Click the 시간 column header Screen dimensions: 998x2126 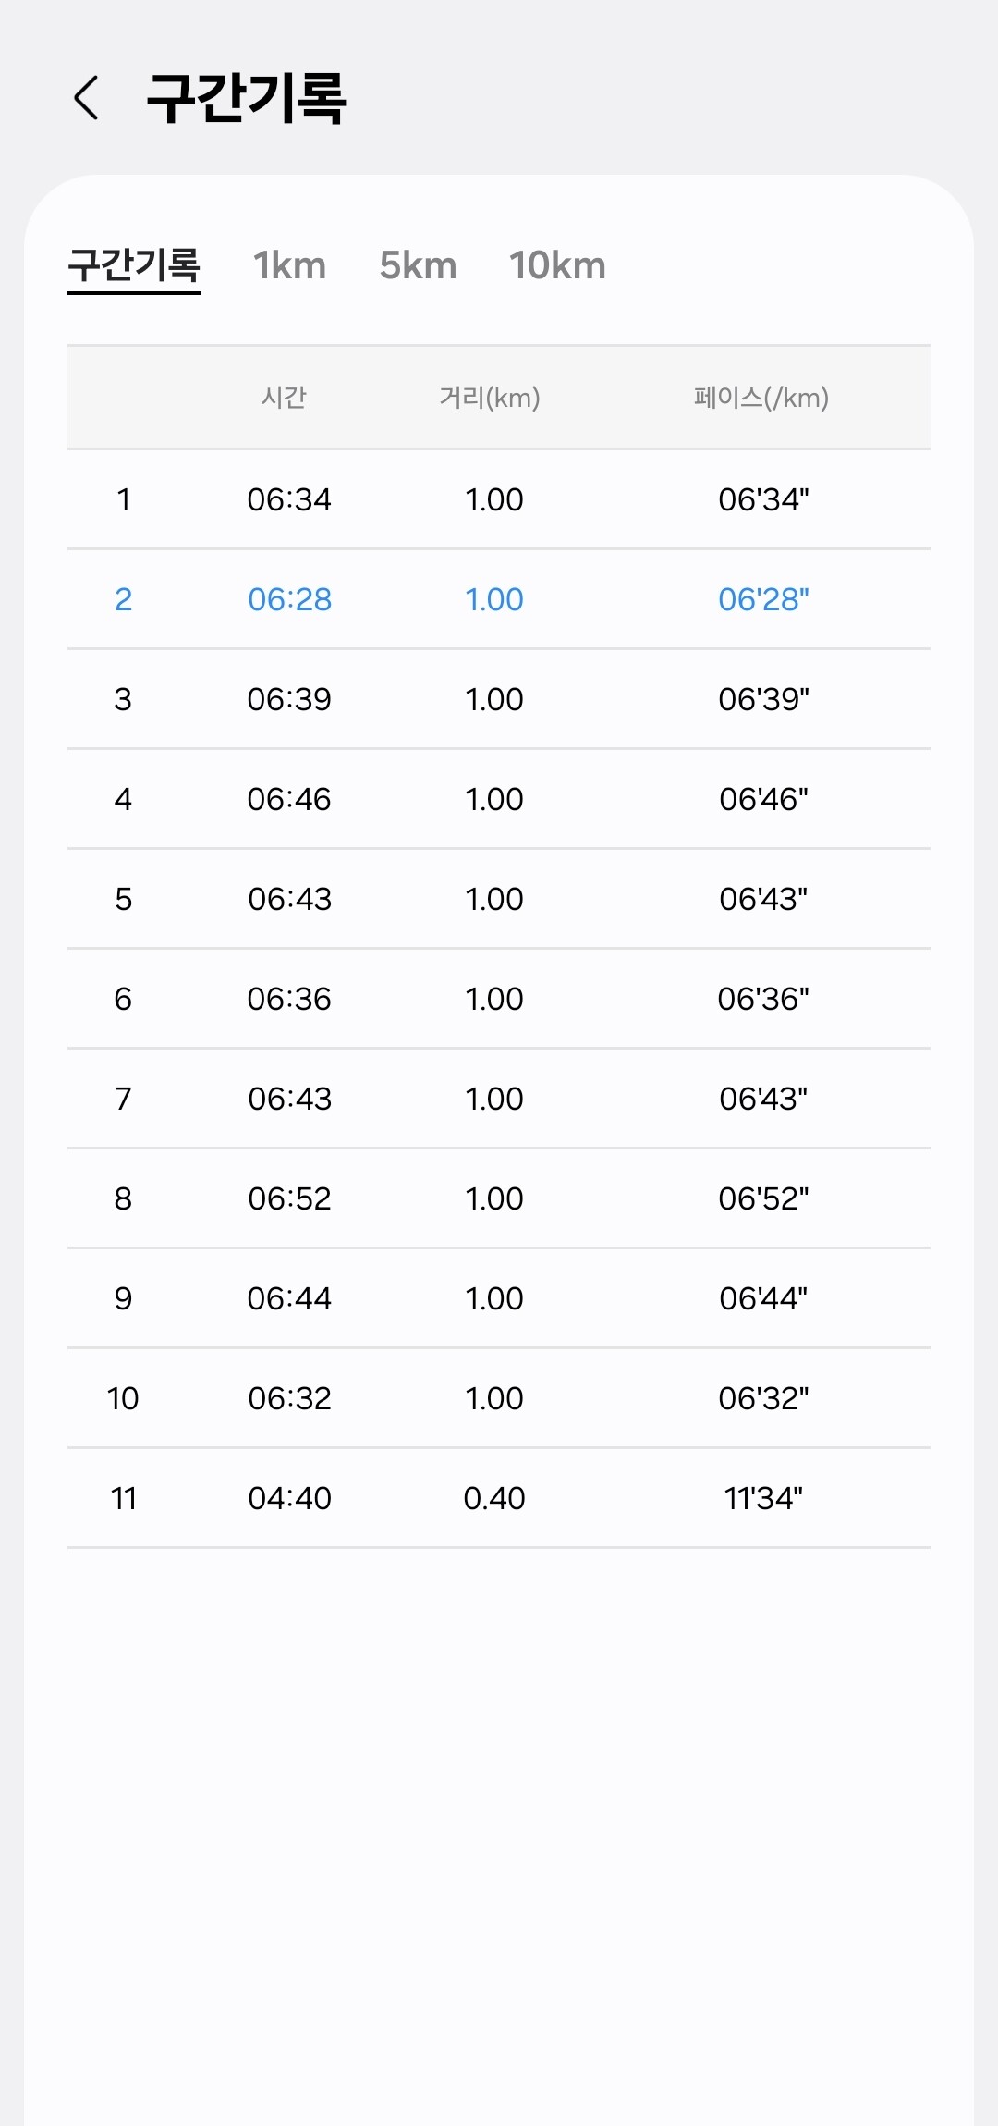pos(284,398)
